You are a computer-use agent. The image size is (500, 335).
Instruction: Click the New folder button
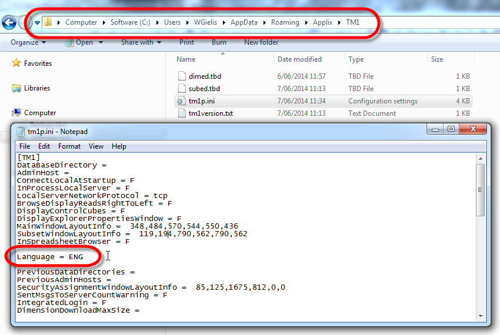261,42
